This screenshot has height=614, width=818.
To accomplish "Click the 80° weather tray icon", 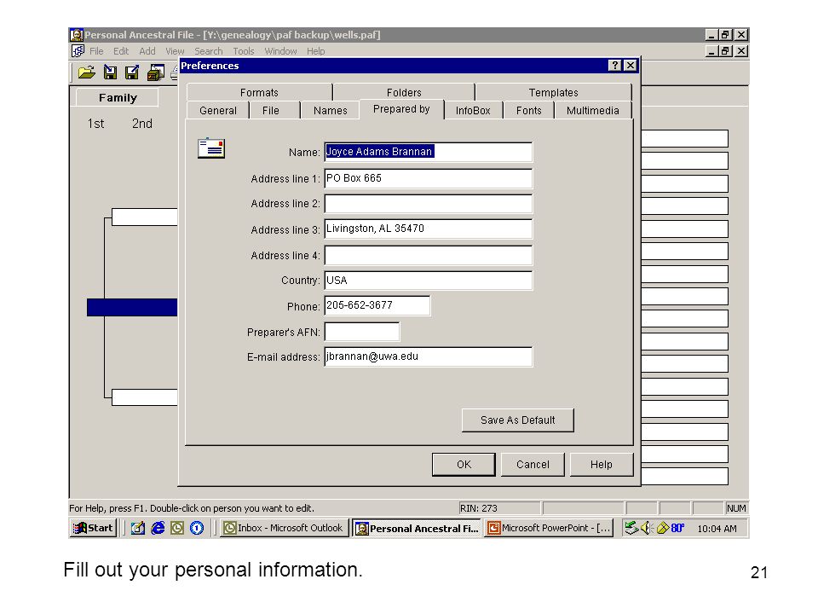I will 677,528.
